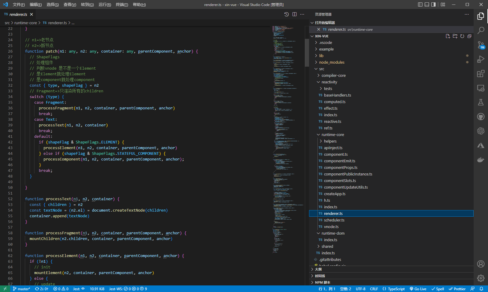Open the Search view in activity bar
Image resolution: width=488 pixels, height=292 pixels.
click(481, 30)
